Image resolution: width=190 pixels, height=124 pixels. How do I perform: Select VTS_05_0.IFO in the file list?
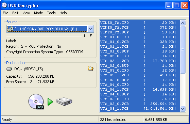coord(139,99)
